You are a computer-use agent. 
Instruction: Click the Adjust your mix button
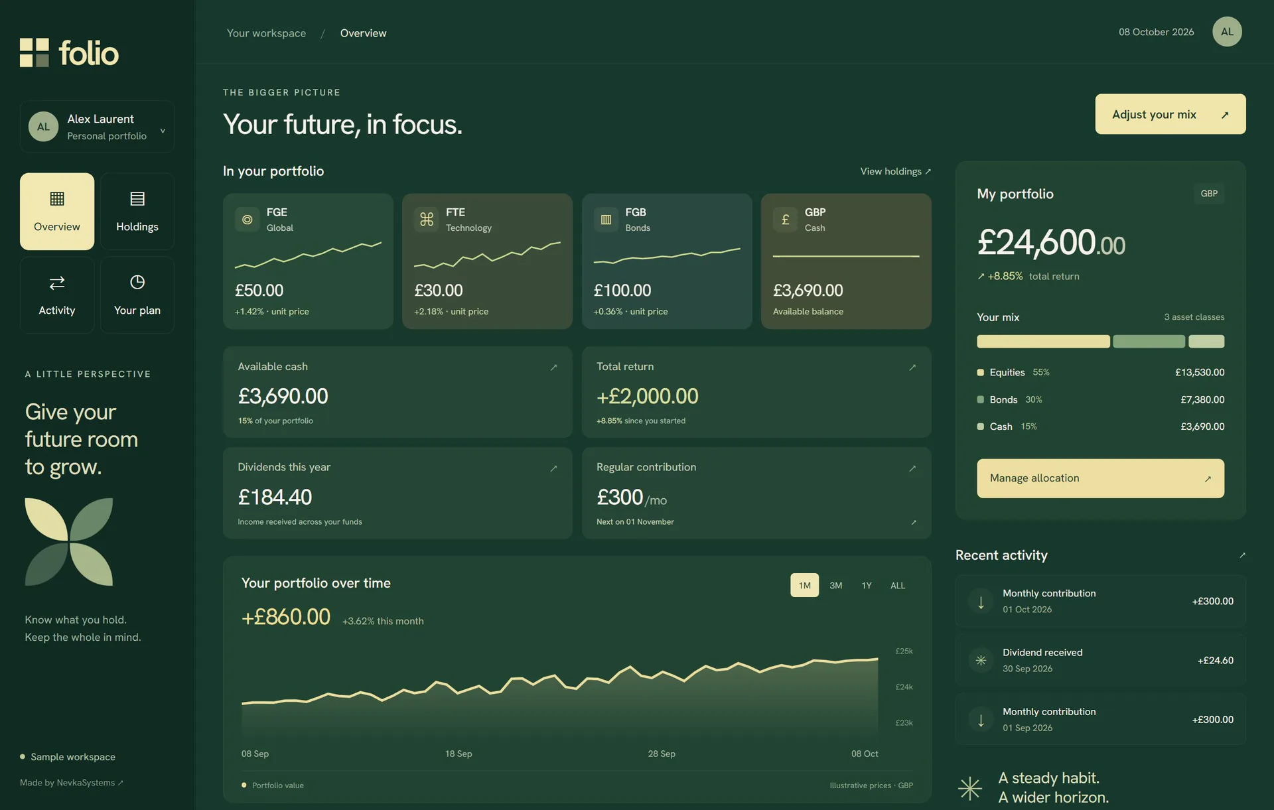[1170, 114]
